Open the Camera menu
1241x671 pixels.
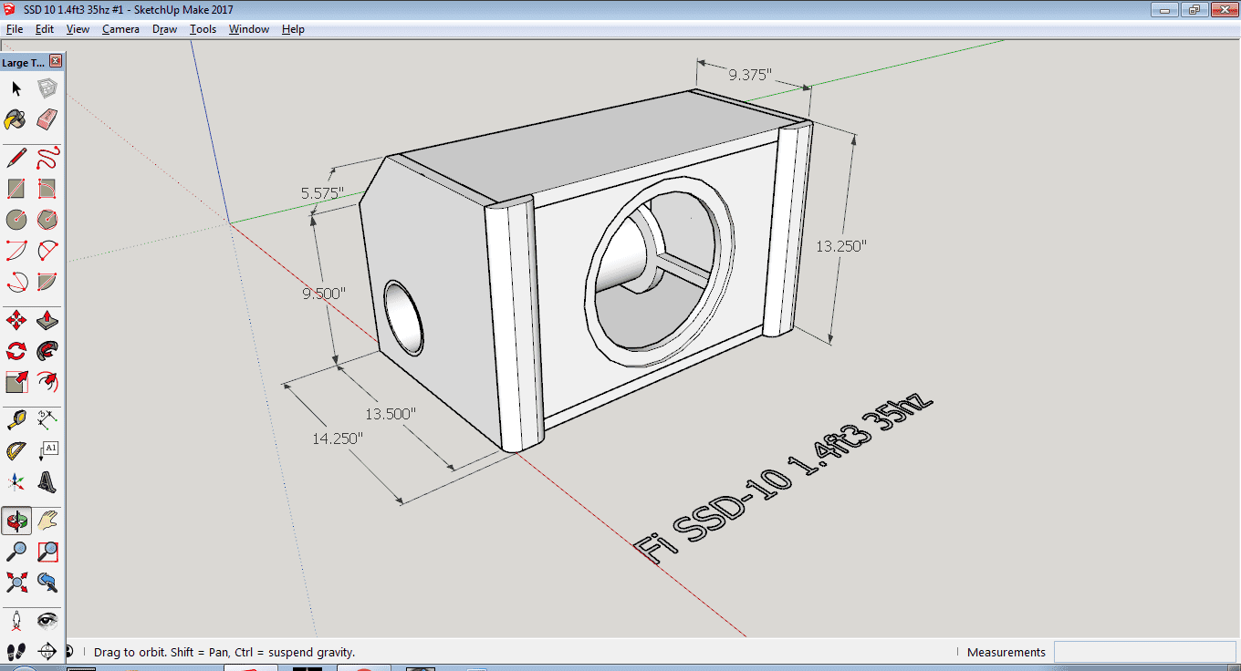[120, 29]
